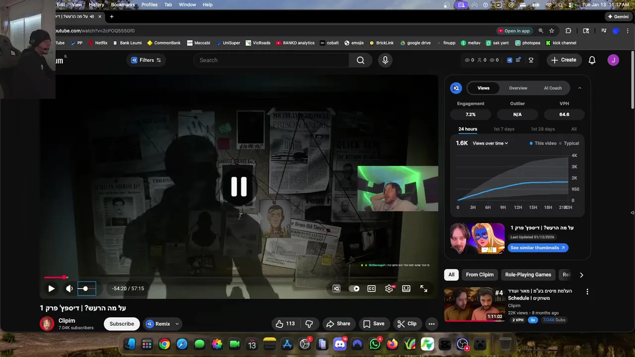
Task: Click See similar thumbnails link
Action: point(538,248)
